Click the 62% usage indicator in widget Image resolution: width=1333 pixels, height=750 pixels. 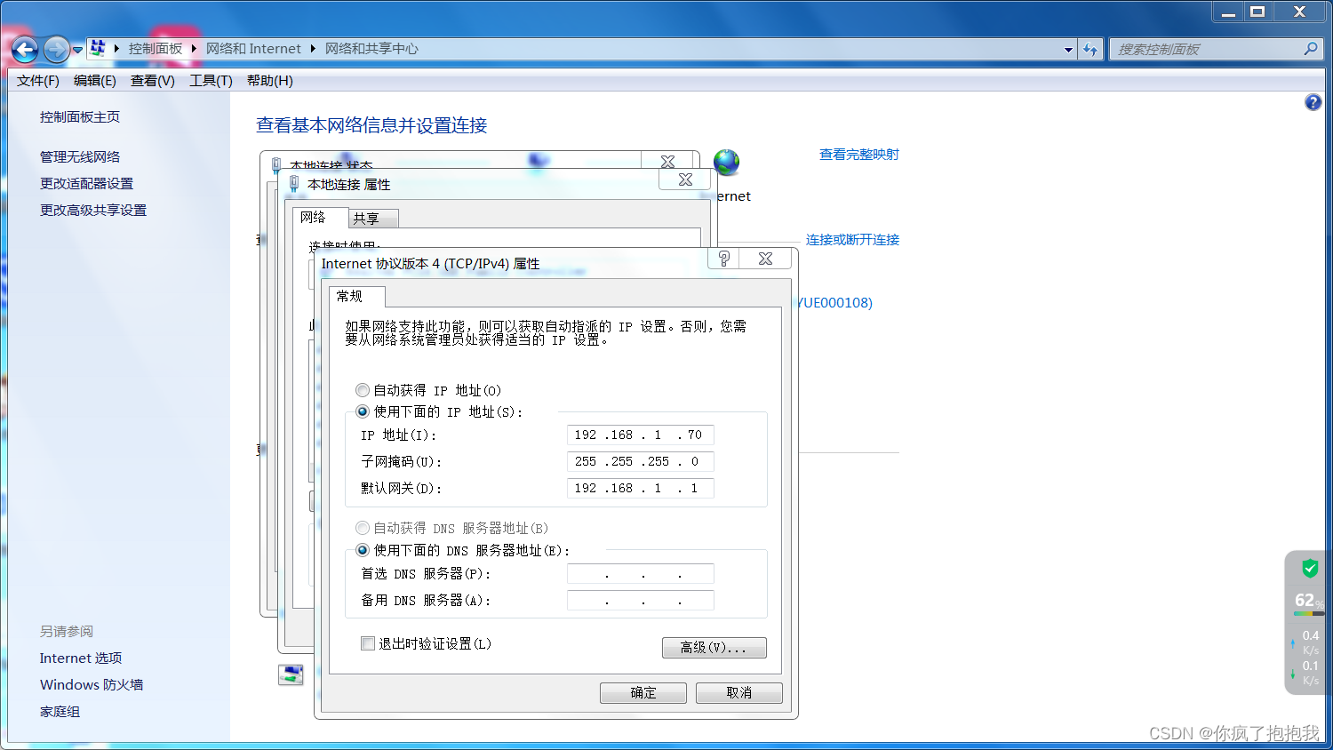coord(1308,601)
